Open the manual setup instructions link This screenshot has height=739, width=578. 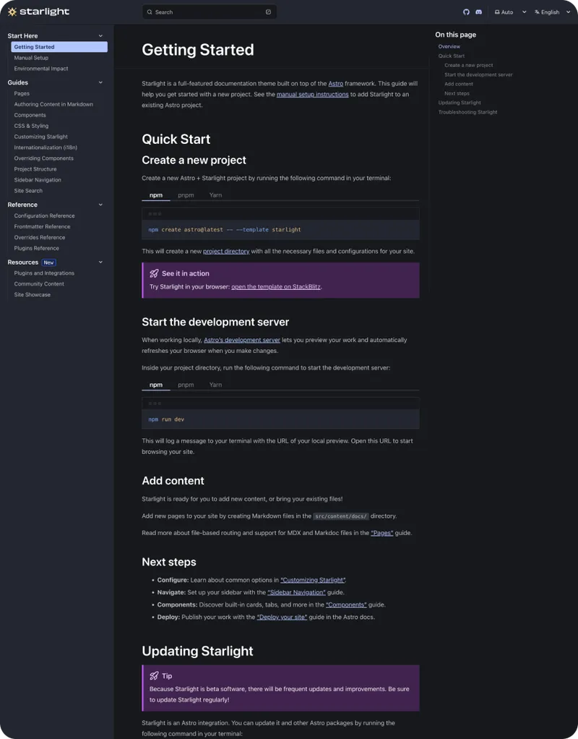point(312,95)
